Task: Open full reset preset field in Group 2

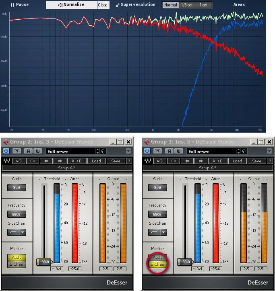Action: pyautogui.click(x=70, y=152)
